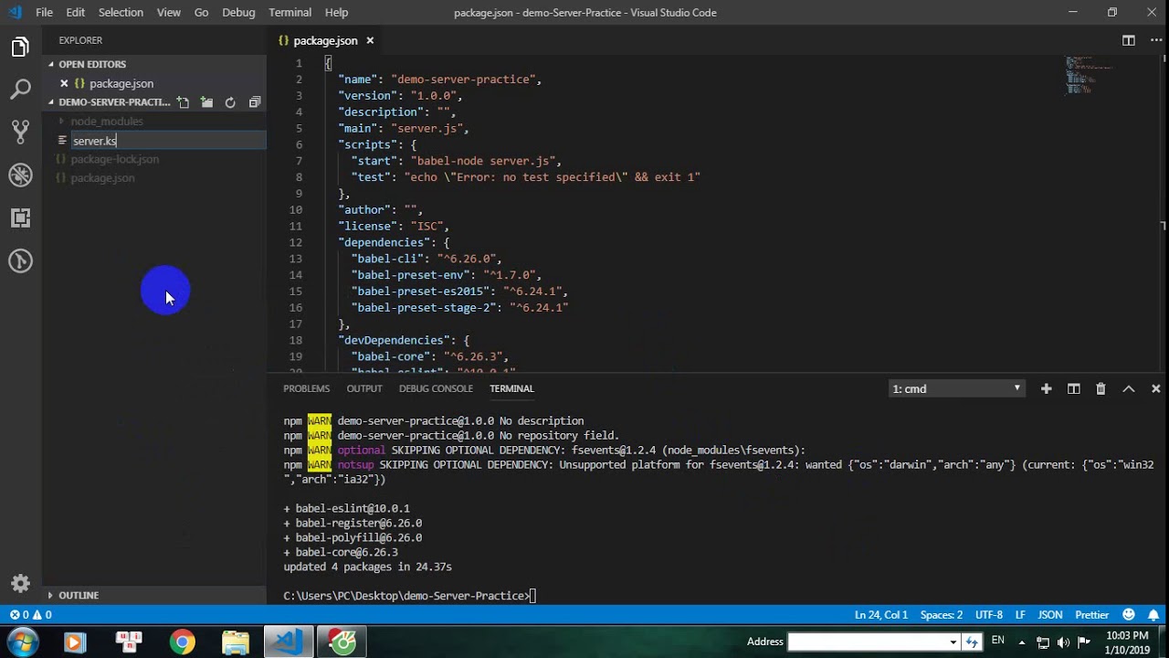This screenshot has width=1169, height=658.
Task: Collapse all folders in explorer
Action: pos(255,102)
